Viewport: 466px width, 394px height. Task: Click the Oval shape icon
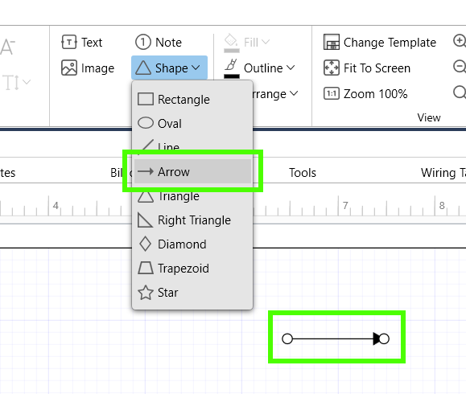point(146,123)
